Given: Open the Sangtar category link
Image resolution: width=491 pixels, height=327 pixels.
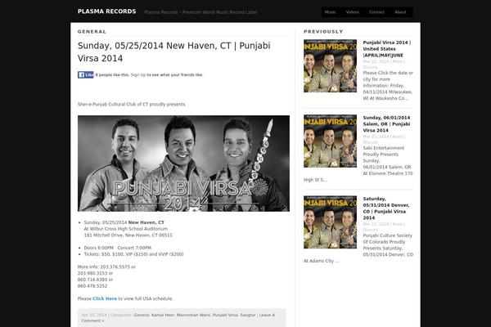Looking at the screenshot, I should point(248,315).
